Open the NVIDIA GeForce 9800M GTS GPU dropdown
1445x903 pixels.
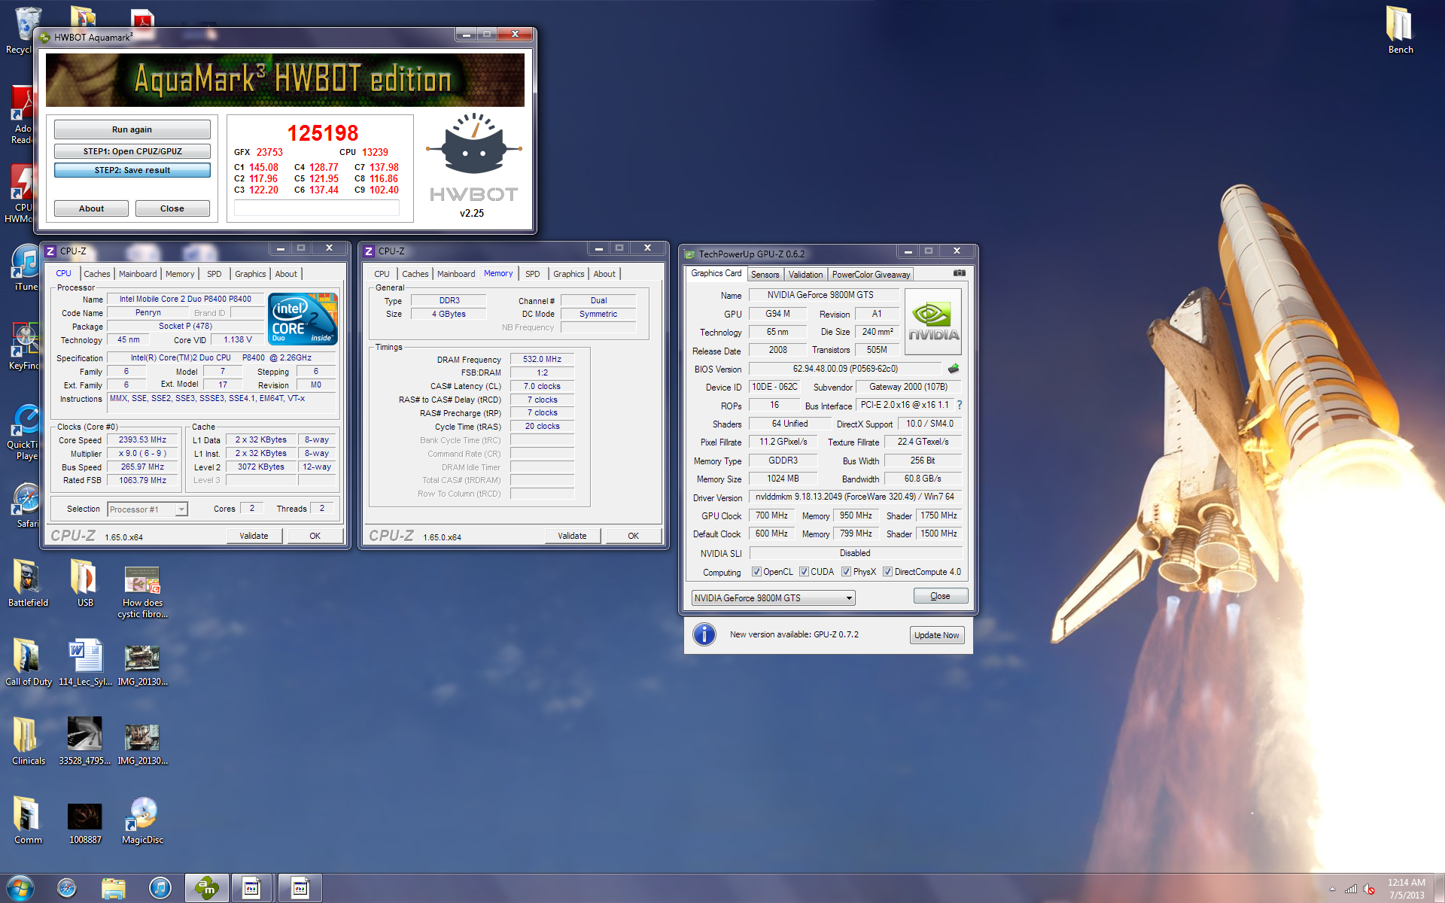point(773,598)
